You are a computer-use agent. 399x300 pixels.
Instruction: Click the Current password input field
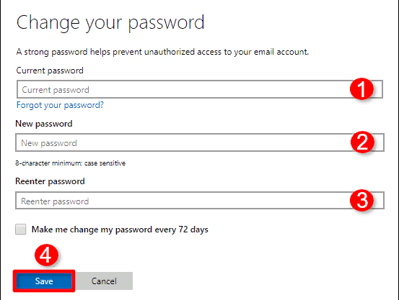pos(200,89)
